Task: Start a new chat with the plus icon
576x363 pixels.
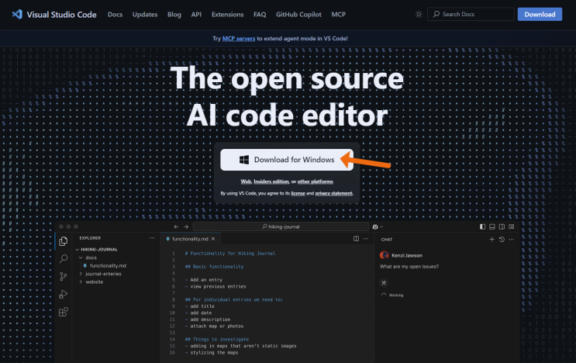Action: (x=491, y=239)
